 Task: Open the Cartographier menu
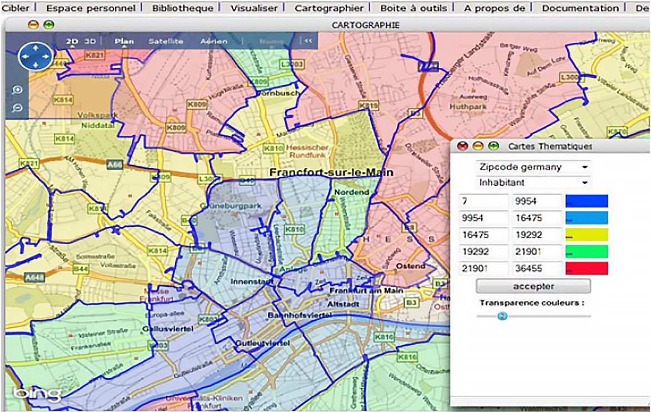(x=329, y=8)
